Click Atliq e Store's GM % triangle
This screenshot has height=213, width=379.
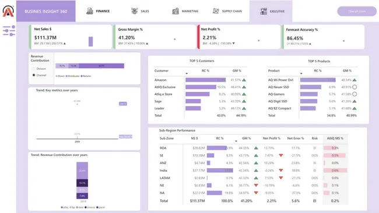244,94
